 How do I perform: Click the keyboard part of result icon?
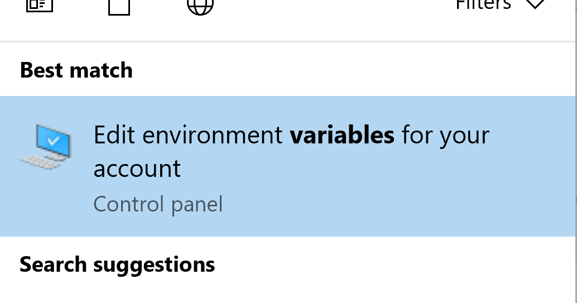[x=39, y=161]
